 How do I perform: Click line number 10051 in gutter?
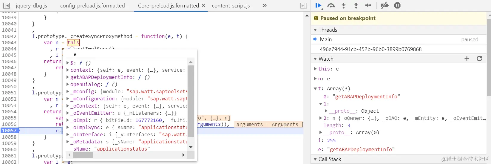pos(9,93)
